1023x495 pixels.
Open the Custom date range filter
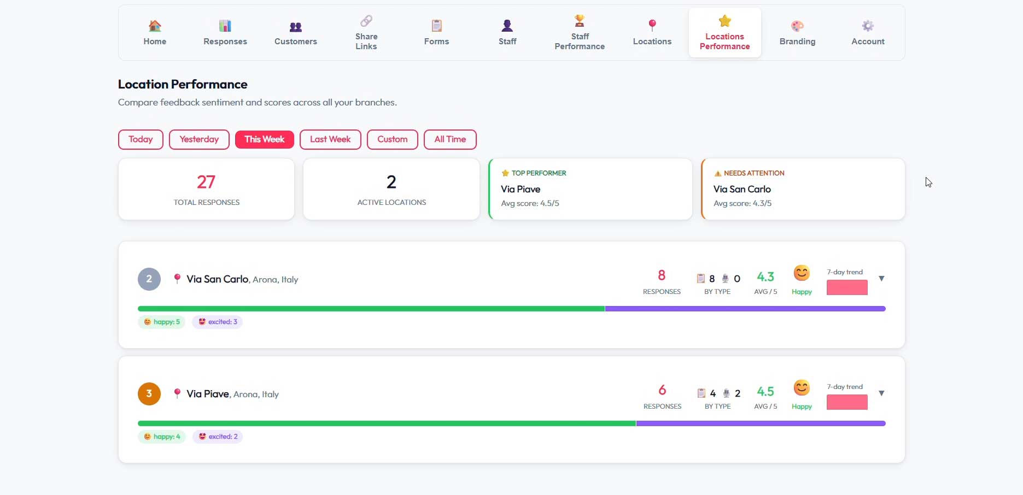393,139
